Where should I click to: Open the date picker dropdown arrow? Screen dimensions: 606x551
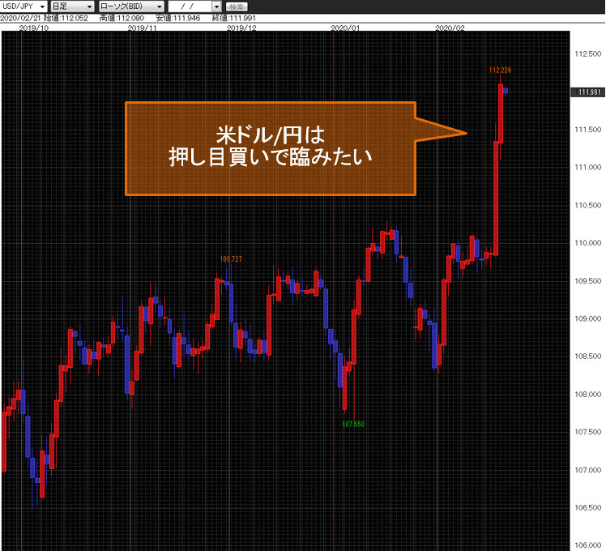(x=216, y=6)
